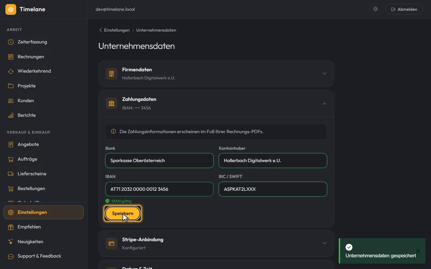Open Rechnungen in the sidebar
Screen dimensions: 431x269
tap(44, 57)
